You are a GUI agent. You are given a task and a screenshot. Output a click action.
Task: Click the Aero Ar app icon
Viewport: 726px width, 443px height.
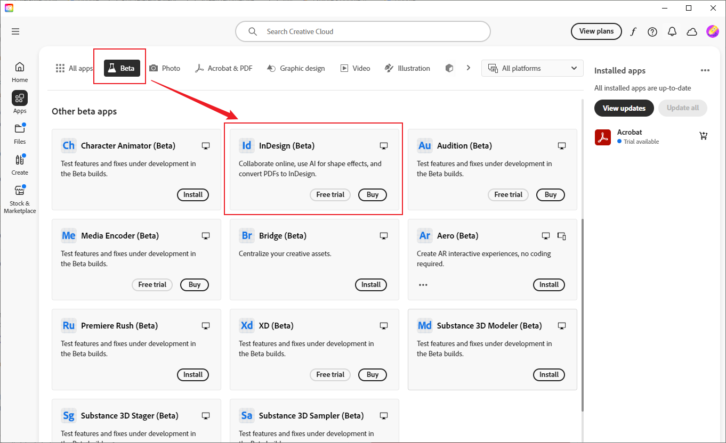coord(425,235)
